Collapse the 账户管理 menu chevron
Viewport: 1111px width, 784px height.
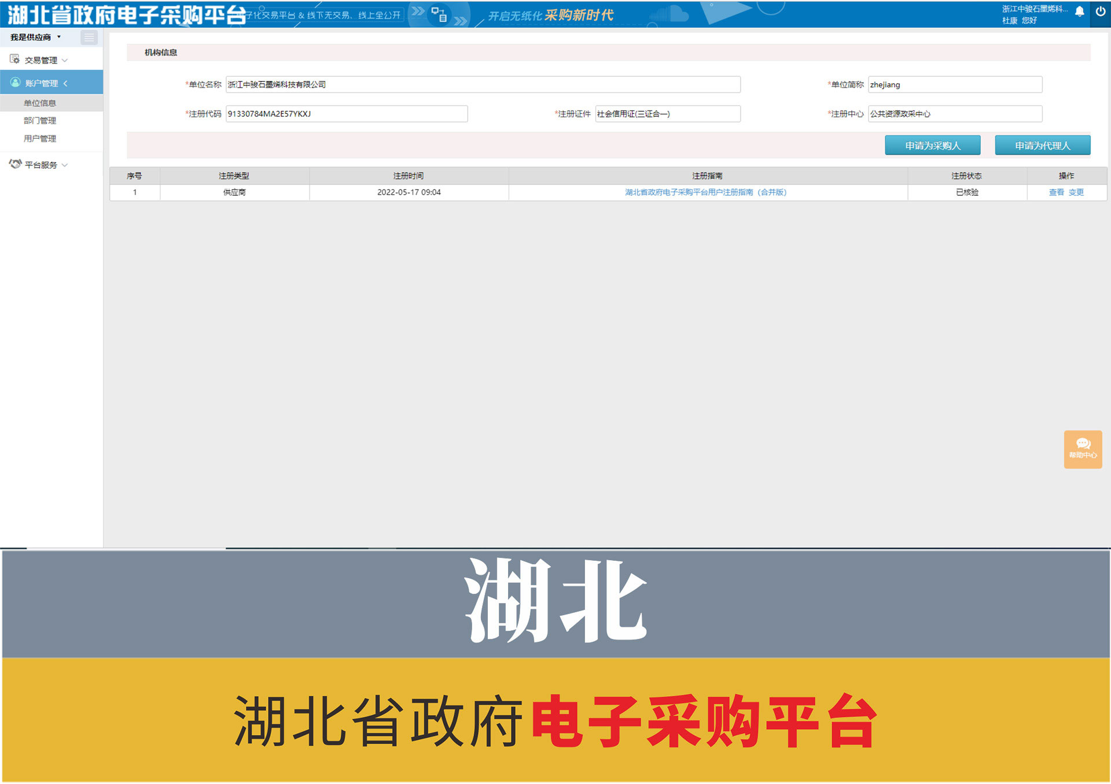(65, 83)
